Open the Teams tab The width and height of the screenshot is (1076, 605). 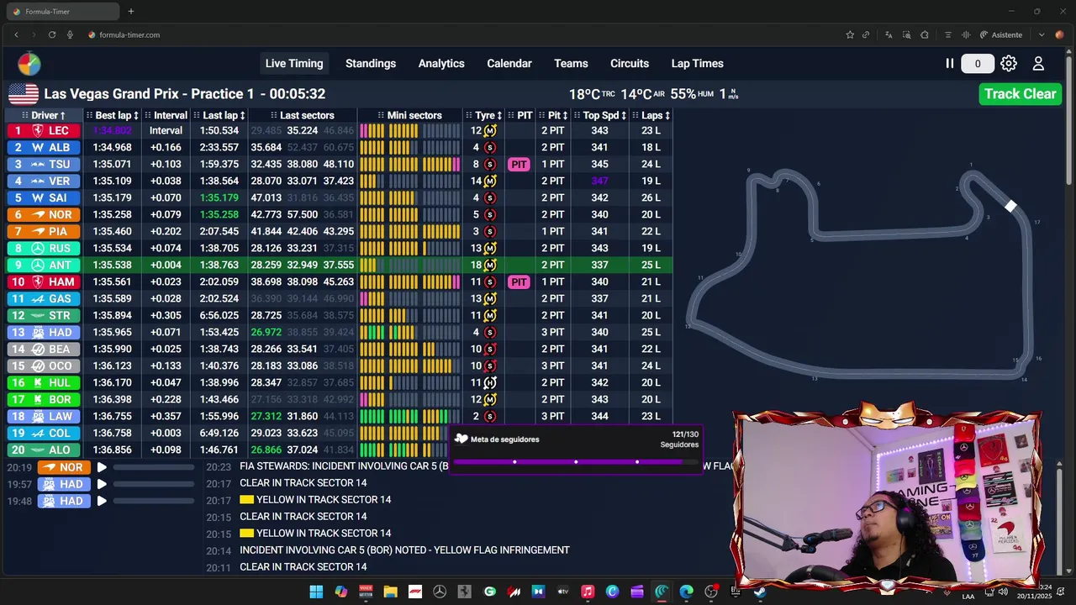(x=571, y=64)
